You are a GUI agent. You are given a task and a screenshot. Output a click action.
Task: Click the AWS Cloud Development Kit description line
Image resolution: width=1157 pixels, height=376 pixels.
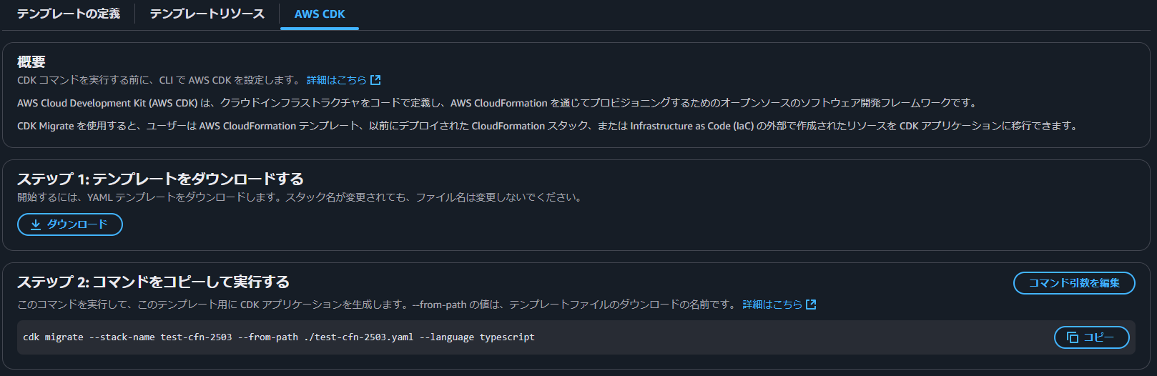498,103
